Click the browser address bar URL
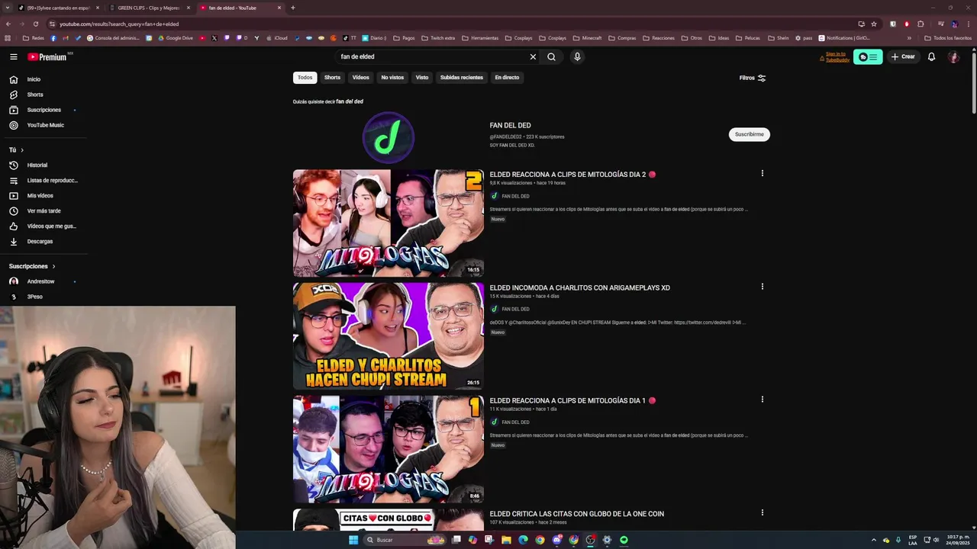The image size is (977, 549). (x=119, y=24)
